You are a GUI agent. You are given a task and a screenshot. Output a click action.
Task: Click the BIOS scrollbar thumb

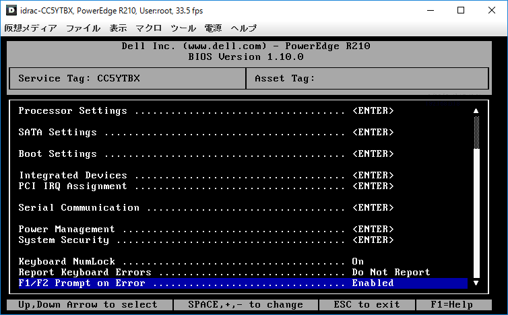(x=476, y=133)
